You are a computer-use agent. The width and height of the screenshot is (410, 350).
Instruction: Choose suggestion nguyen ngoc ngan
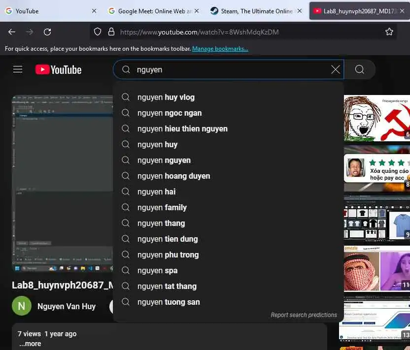click(229, 113)
